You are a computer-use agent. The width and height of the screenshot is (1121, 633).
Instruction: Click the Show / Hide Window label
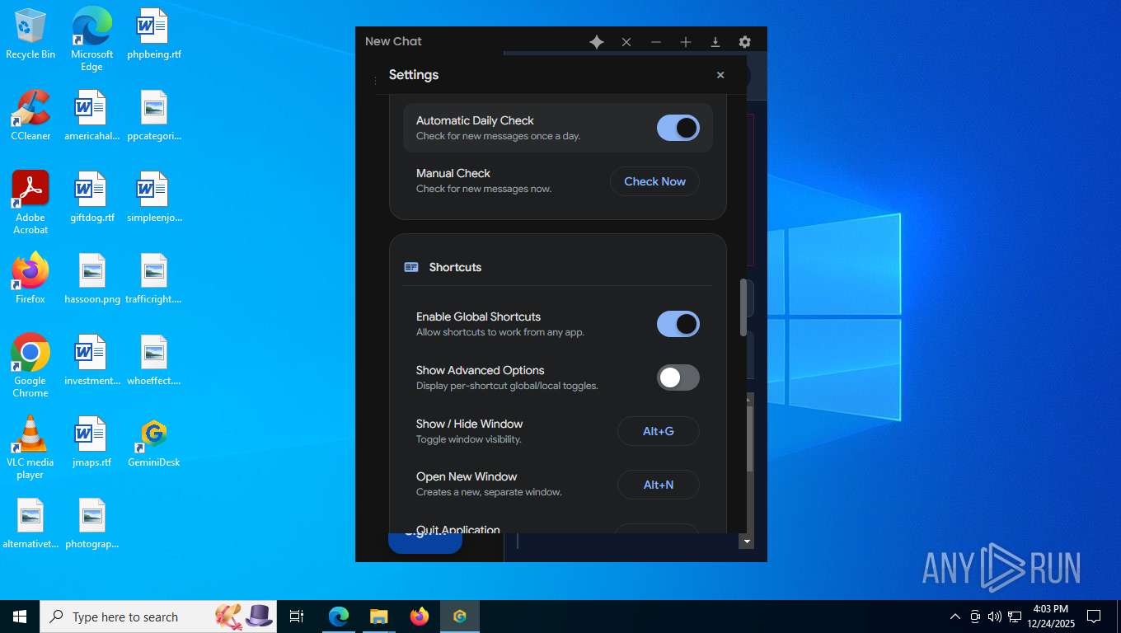pos(469,424)
